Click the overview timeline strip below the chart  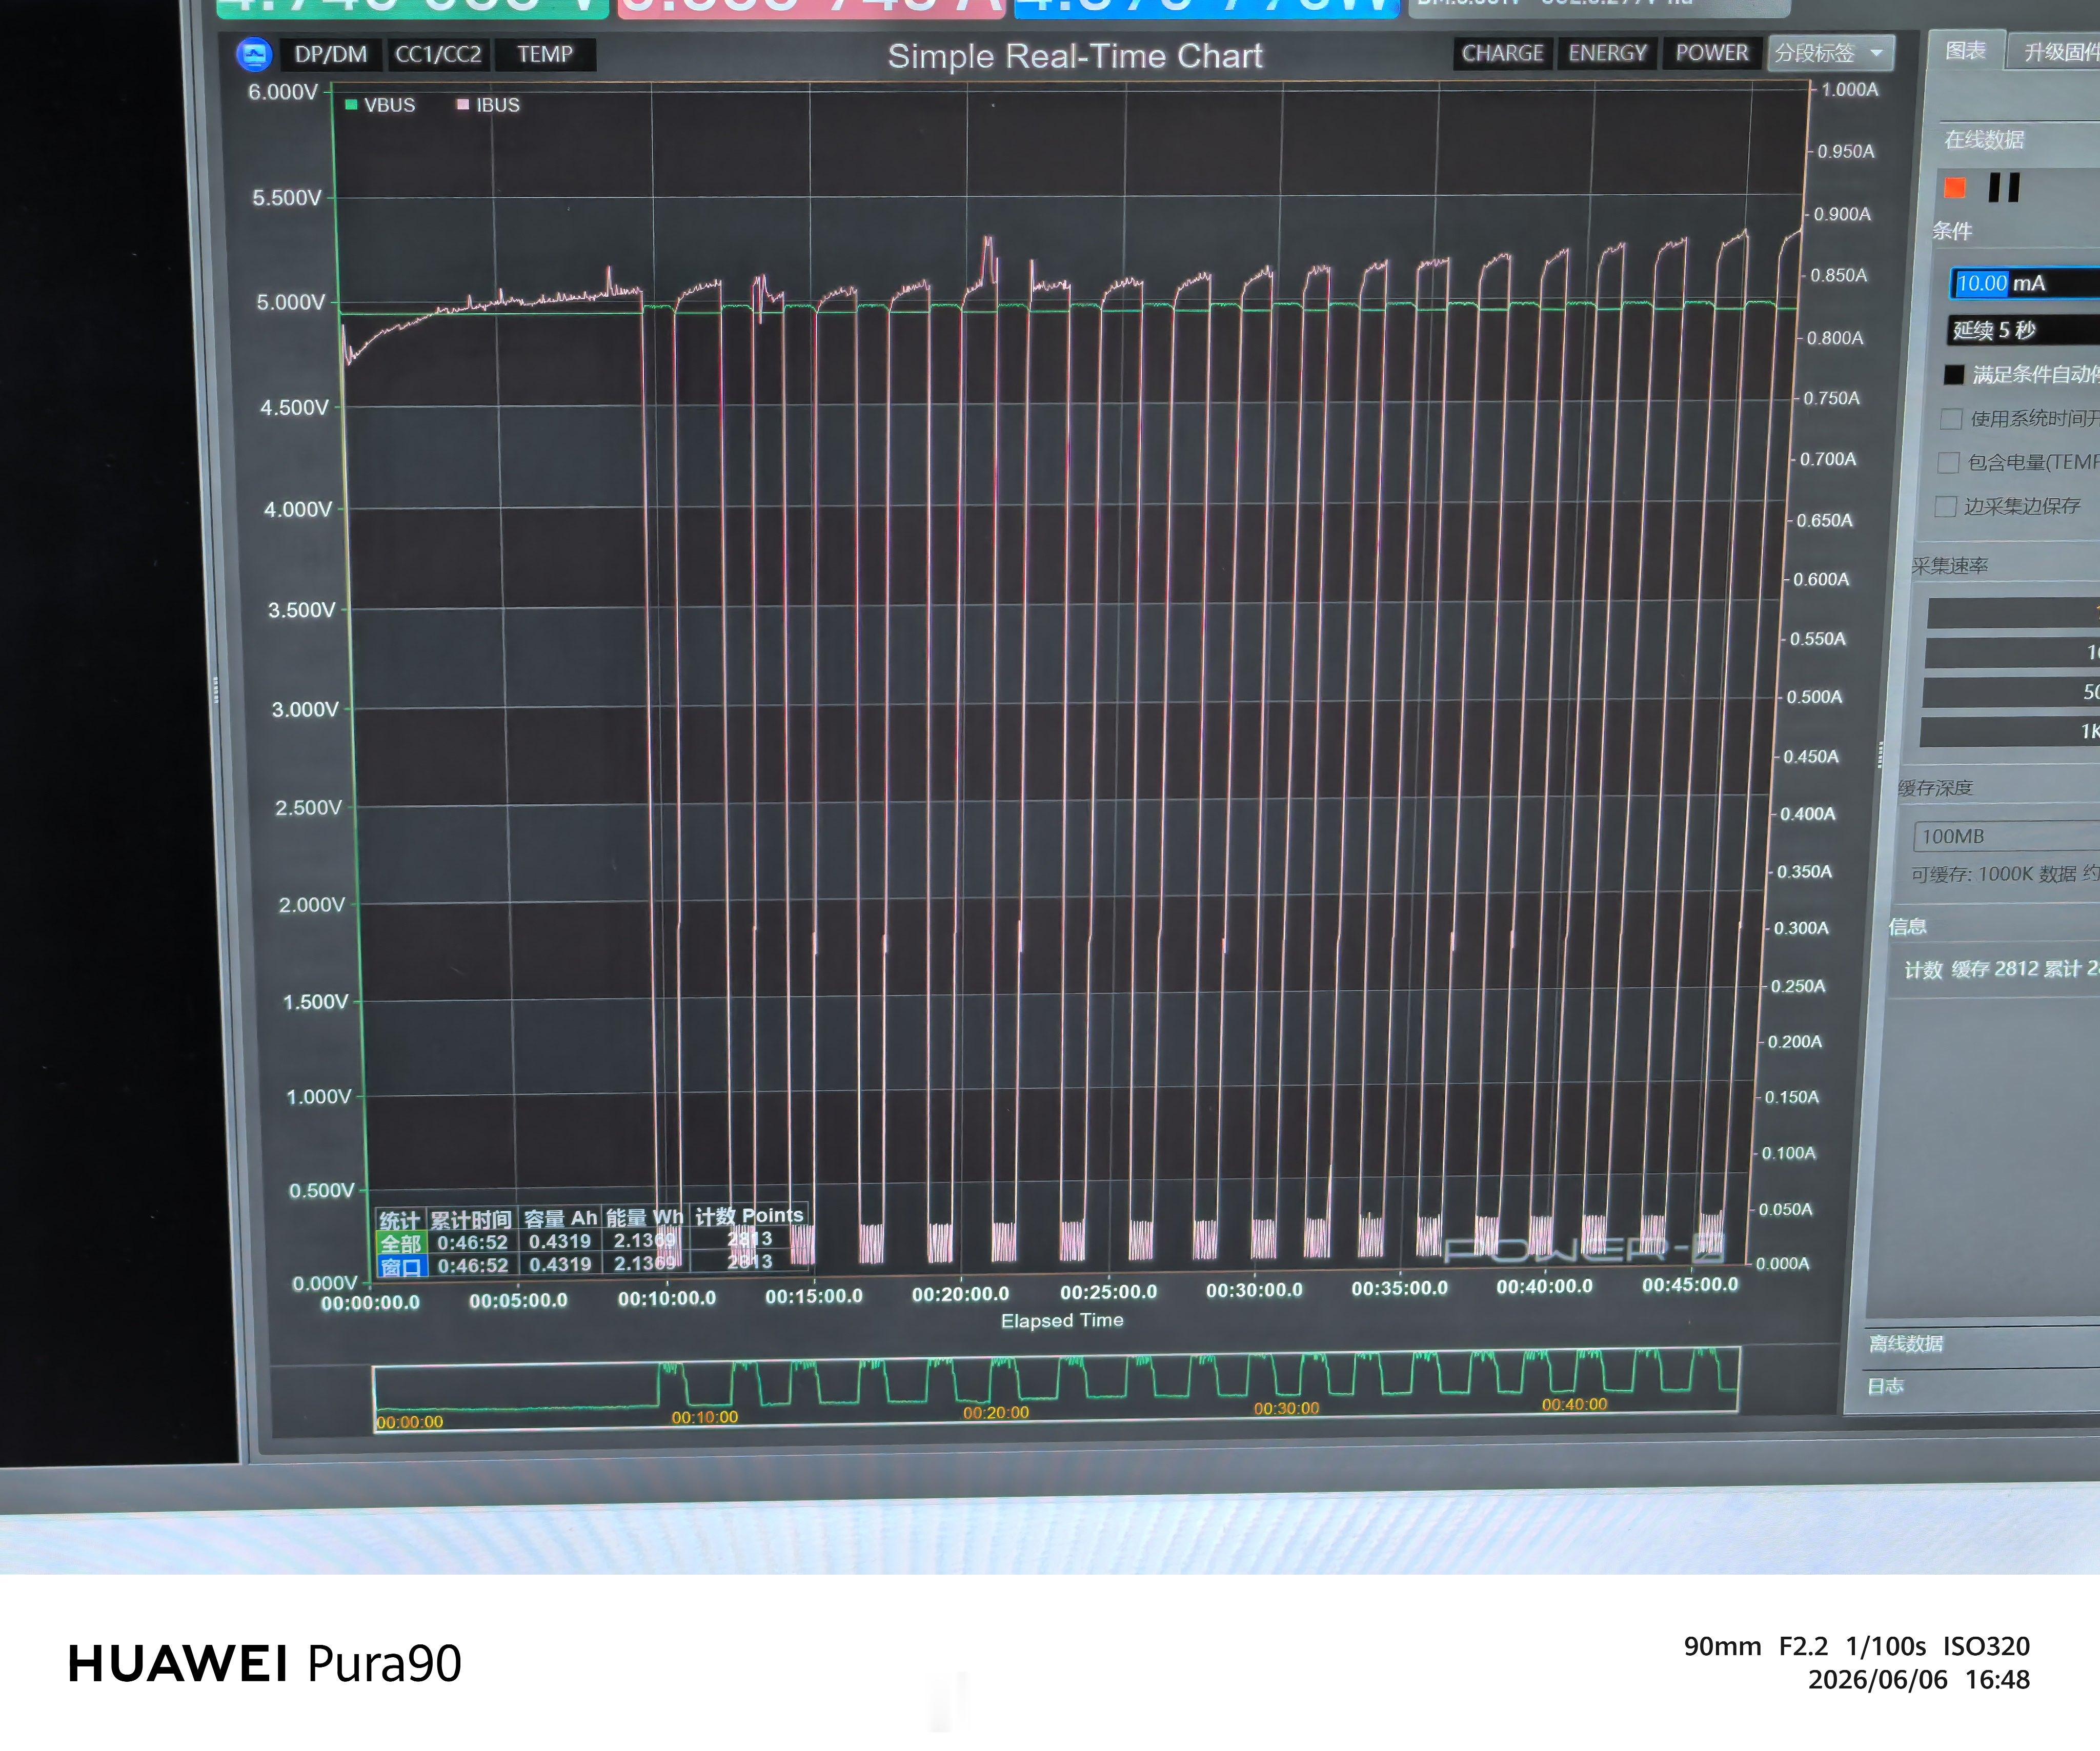coord(1055,1390)
